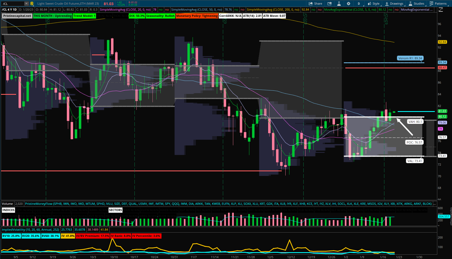
Task: Click the Volume study label
Action: [x=7, y=204]
